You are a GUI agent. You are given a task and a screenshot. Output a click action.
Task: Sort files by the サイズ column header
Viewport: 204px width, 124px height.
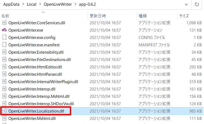pyautogui.click(x=184, y=16)
